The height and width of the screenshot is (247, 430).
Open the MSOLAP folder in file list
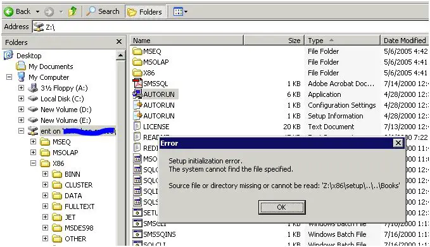click(x=156, y=62)
